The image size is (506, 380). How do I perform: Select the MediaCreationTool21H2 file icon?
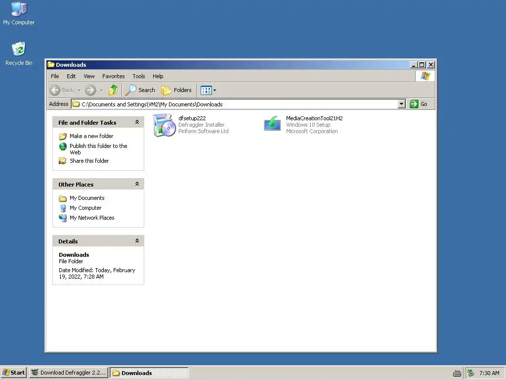tap(272, 123)
